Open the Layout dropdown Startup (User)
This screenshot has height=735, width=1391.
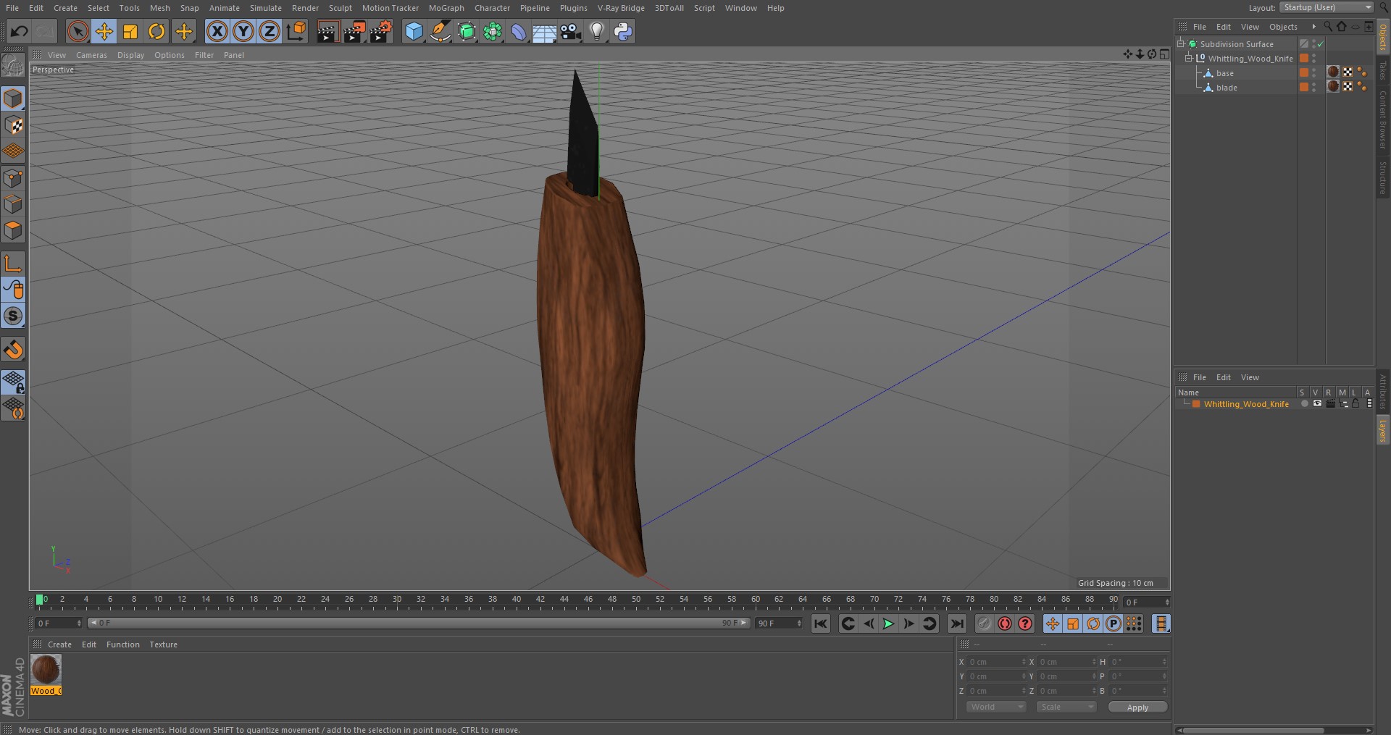click(x=1327, y=7)
